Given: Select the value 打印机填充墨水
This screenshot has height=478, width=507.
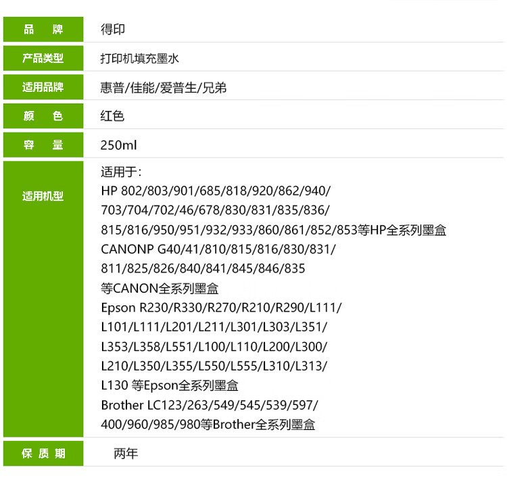Looking at the screenshot, I should [x=140, y=59].
